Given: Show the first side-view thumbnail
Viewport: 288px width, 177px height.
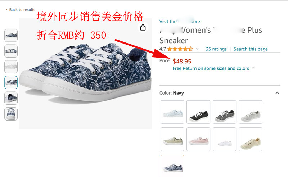Looking at the screenshot, I should (11, 35).
